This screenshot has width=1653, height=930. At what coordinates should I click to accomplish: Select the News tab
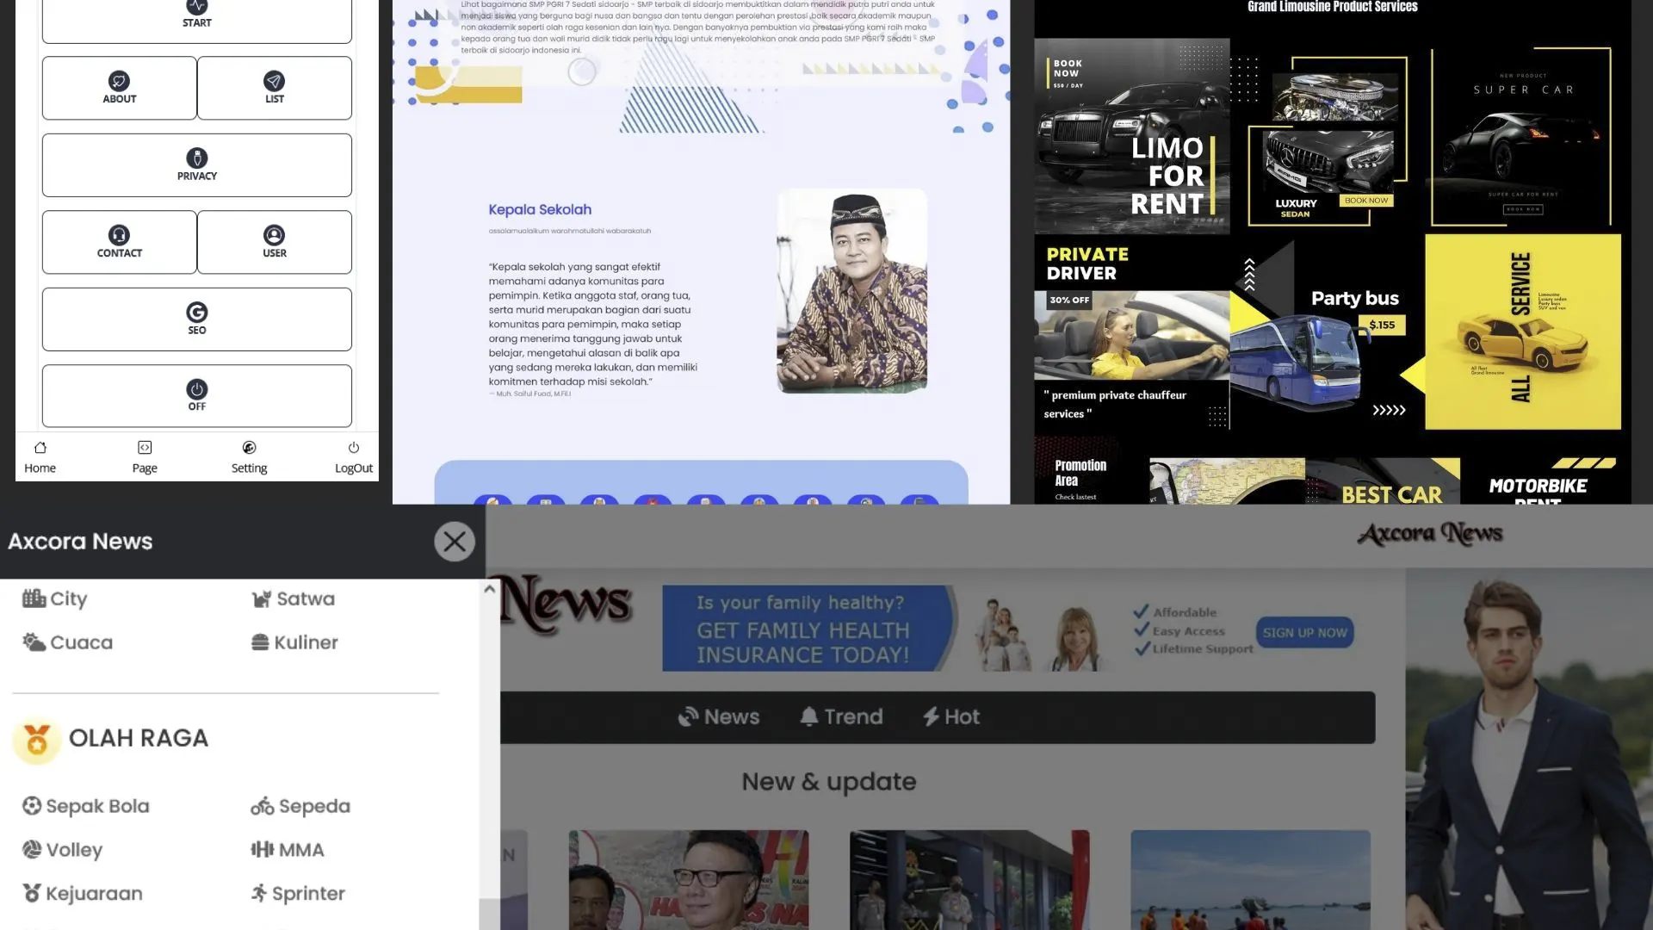click(719, 716)
